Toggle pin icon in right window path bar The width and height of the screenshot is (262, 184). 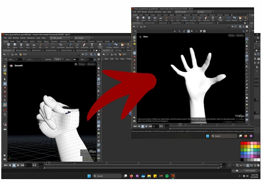tap(232, 27)
